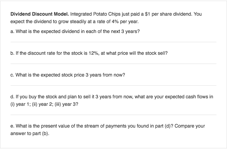This screenshot has height=149, width=227.
Task: Click question e about present value of payments
Action: click(108, 130)
